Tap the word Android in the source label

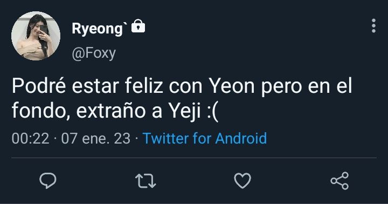[241, 138]
